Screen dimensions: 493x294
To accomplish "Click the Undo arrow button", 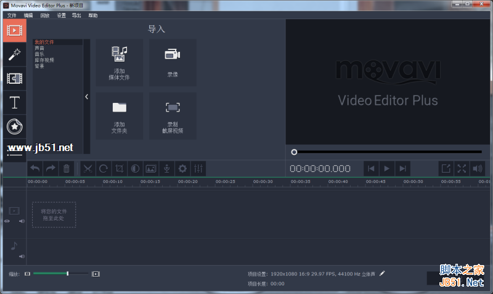I will [35, 168].
